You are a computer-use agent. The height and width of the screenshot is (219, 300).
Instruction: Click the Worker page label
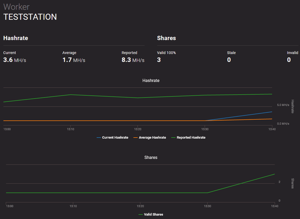coord(16,7)
